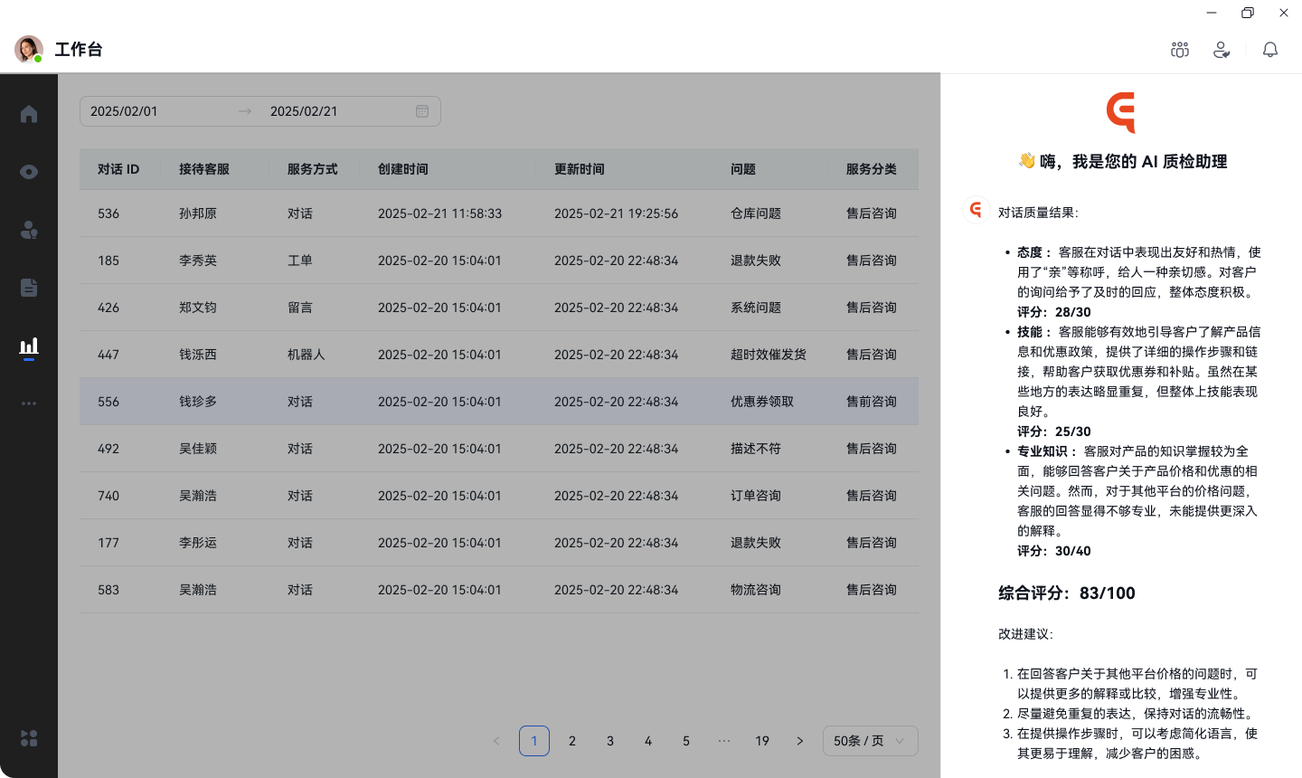1302x778 pixels.
Task: Select conversation row ID 426
Action: (x=499, y=308)
